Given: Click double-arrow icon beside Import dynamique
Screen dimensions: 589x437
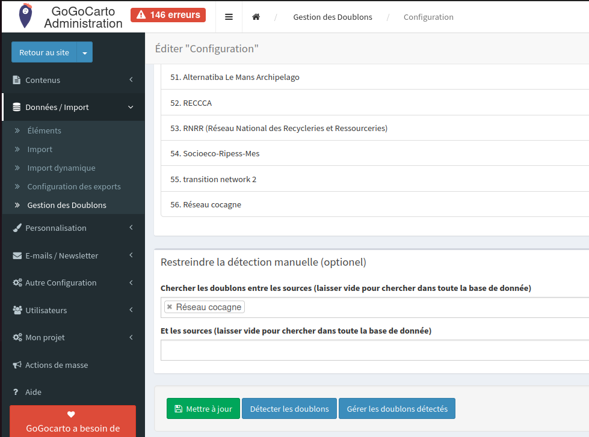Looking at the screenshot, I should (17, 168).
